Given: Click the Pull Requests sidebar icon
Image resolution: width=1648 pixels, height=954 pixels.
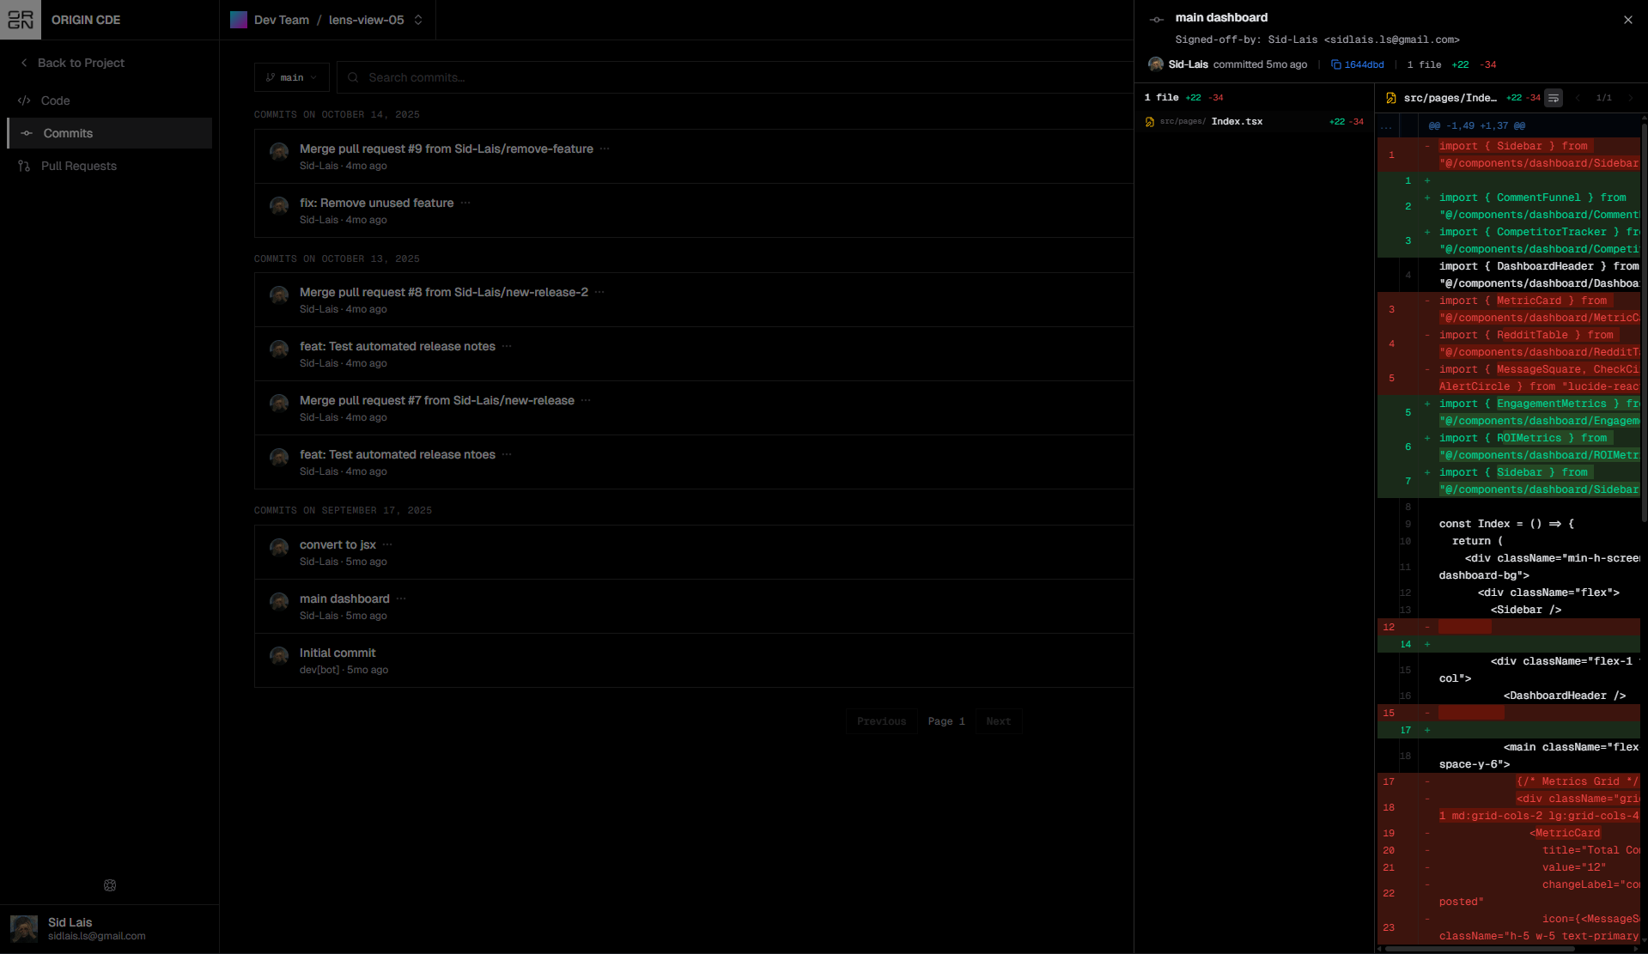Looking at the screenshot, I should pos(24,167).
